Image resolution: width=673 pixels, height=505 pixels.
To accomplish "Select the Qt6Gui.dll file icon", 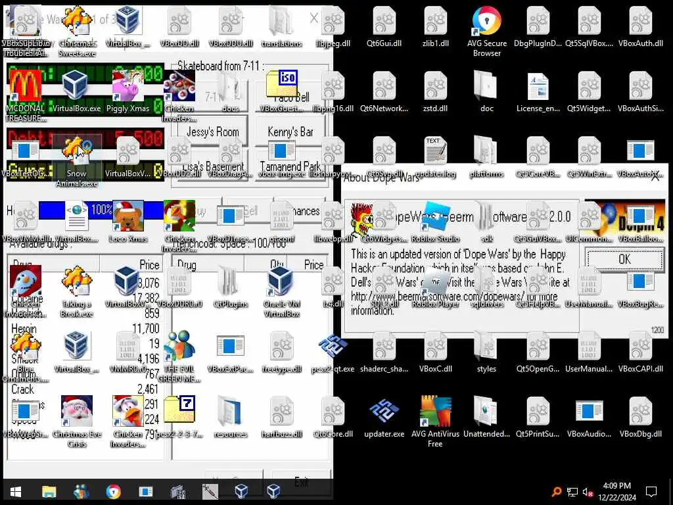I will [384, 26].
